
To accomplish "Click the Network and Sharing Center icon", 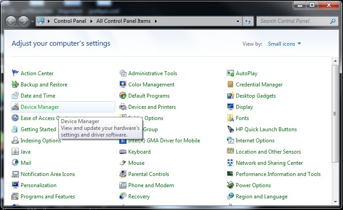I will tap(230, 163).
